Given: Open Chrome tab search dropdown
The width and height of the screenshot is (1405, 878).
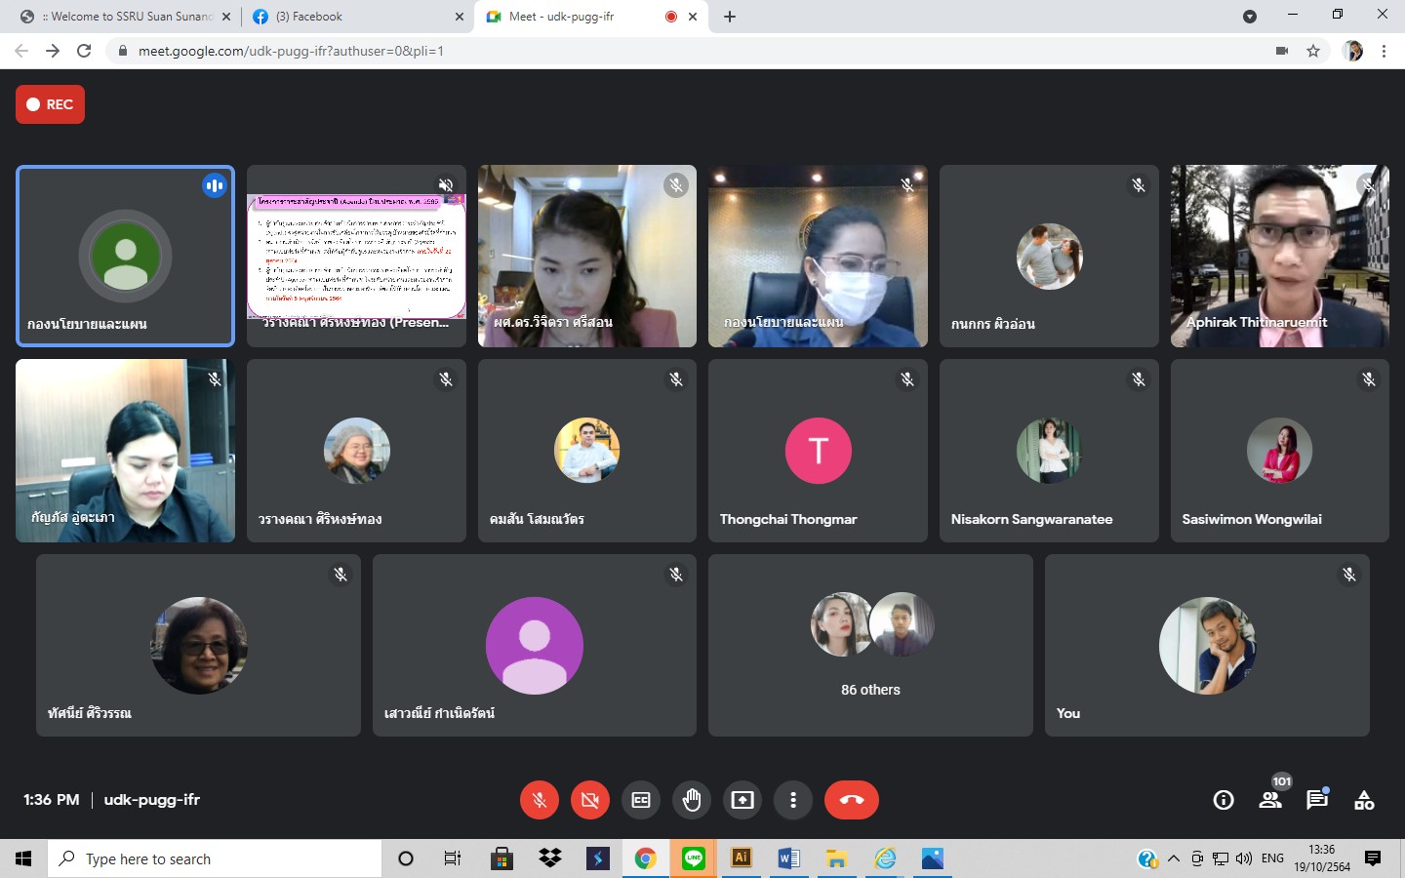Looking at the screenshot, I should tap(1249, 16).
